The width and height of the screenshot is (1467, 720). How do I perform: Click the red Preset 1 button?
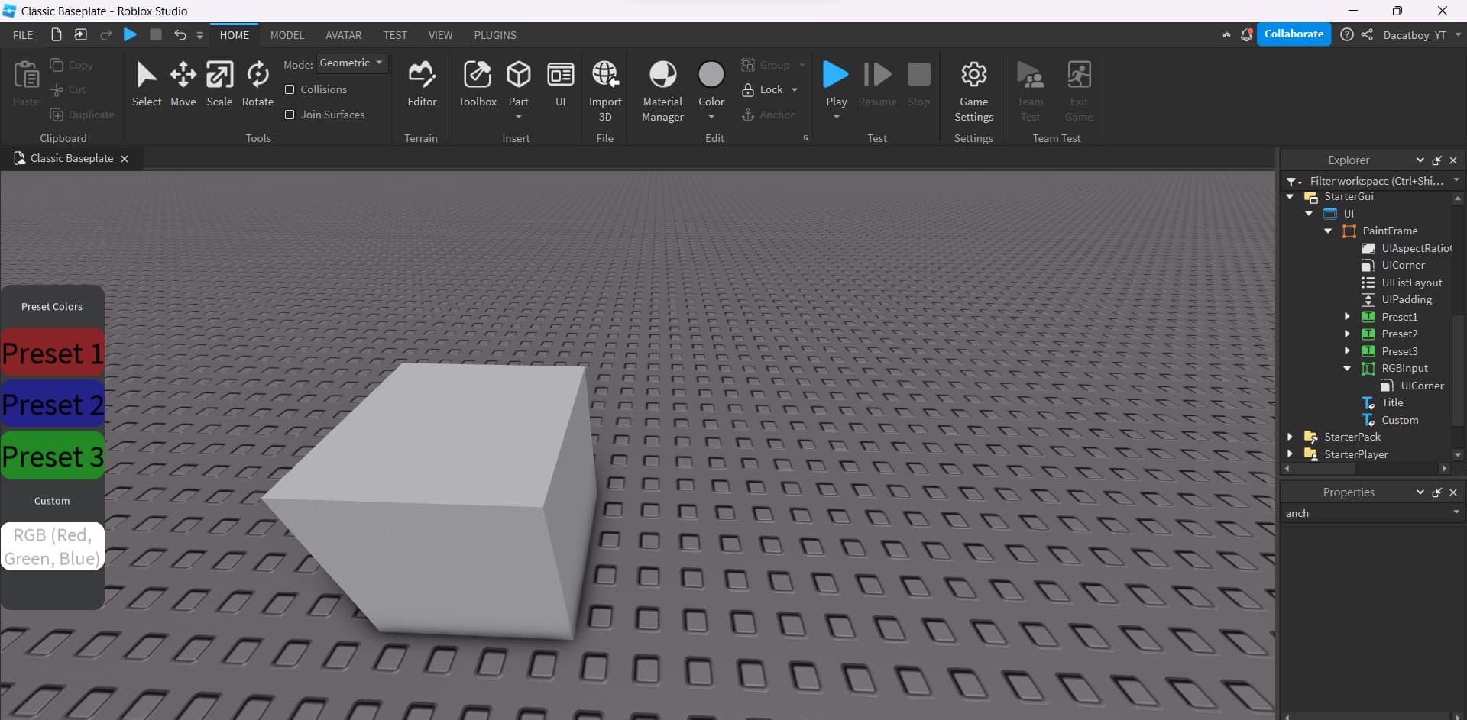pyautogui.click(x=52, y=353)
